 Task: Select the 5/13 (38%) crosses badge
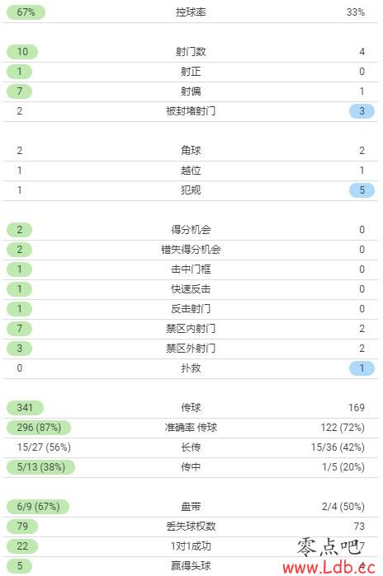(x=40, y=467)
